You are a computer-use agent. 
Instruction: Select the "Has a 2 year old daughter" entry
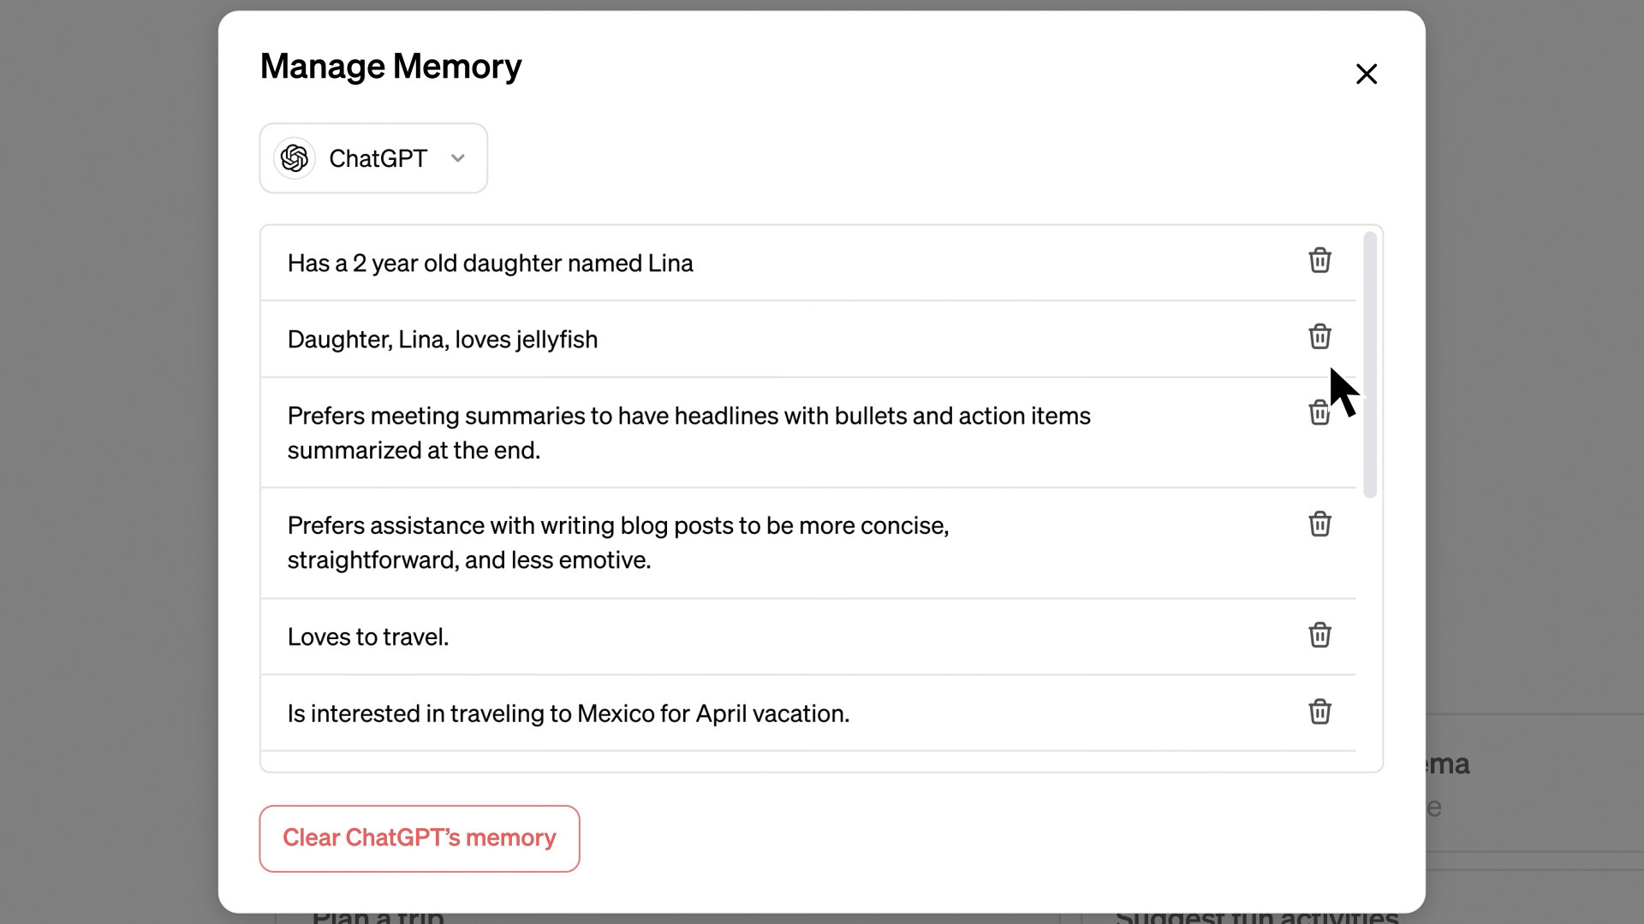(490, 264)
